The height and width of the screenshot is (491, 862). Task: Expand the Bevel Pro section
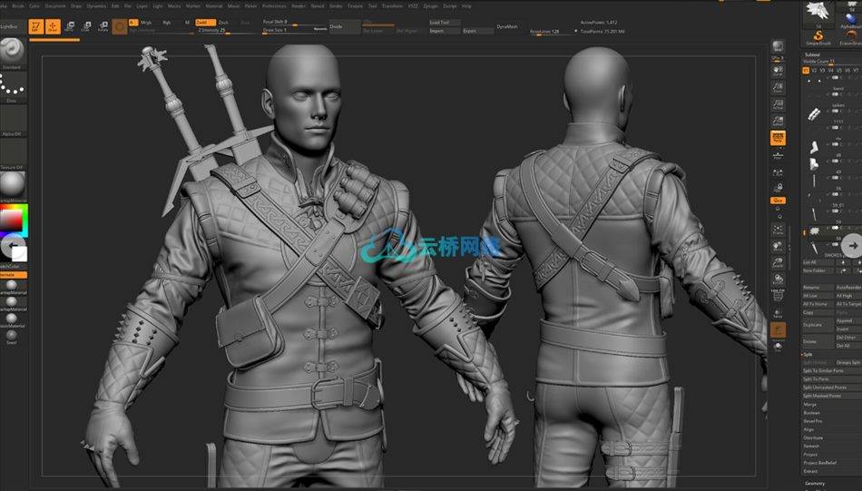(x=813, y=420)
